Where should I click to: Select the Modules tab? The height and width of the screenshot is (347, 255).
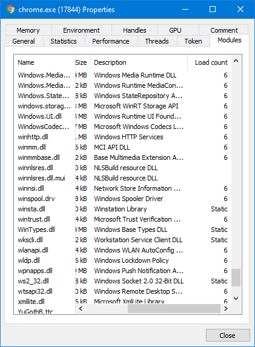click(230, 40)
